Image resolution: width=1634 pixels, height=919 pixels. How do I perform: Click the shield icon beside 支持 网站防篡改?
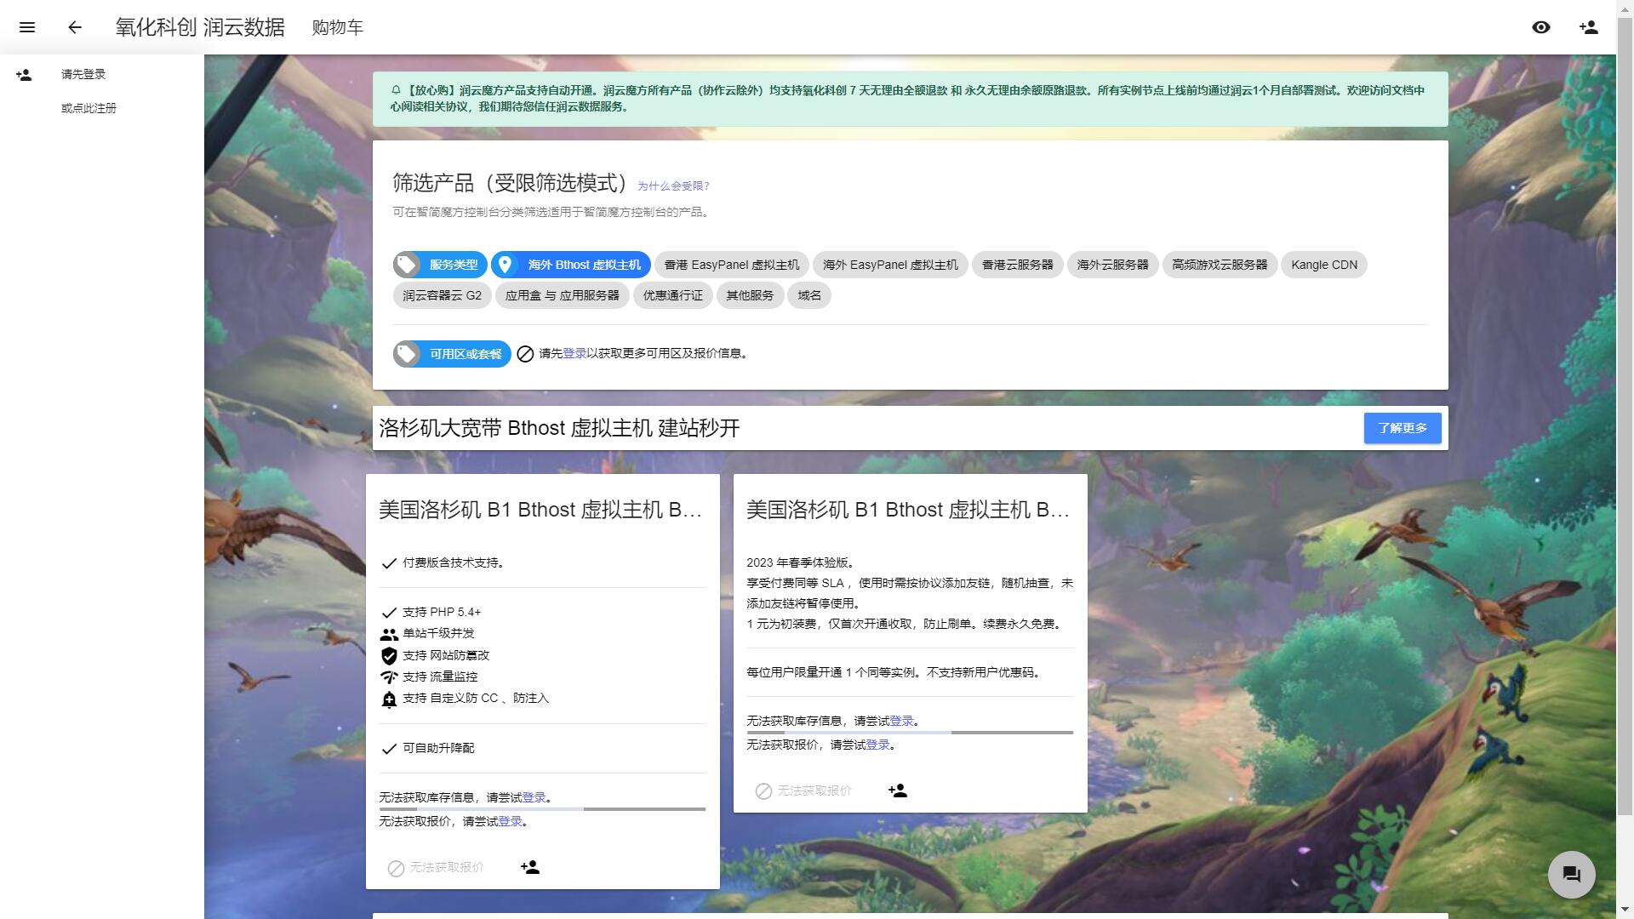[x=389, y=655]
